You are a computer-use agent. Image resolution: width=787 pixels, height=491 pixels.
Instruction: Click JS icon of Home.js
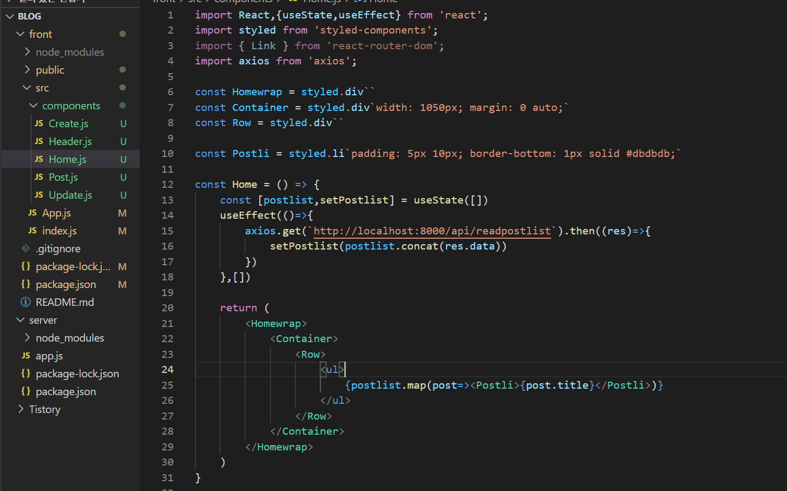[x=39, y=159]
